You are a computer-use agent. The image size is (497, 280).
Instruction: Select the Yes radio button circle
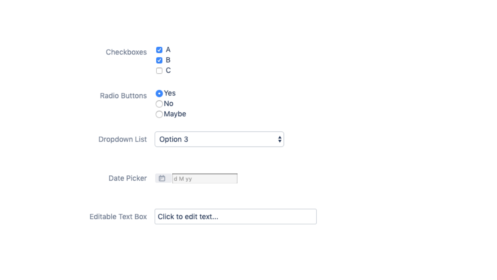[x=159, y=93]
